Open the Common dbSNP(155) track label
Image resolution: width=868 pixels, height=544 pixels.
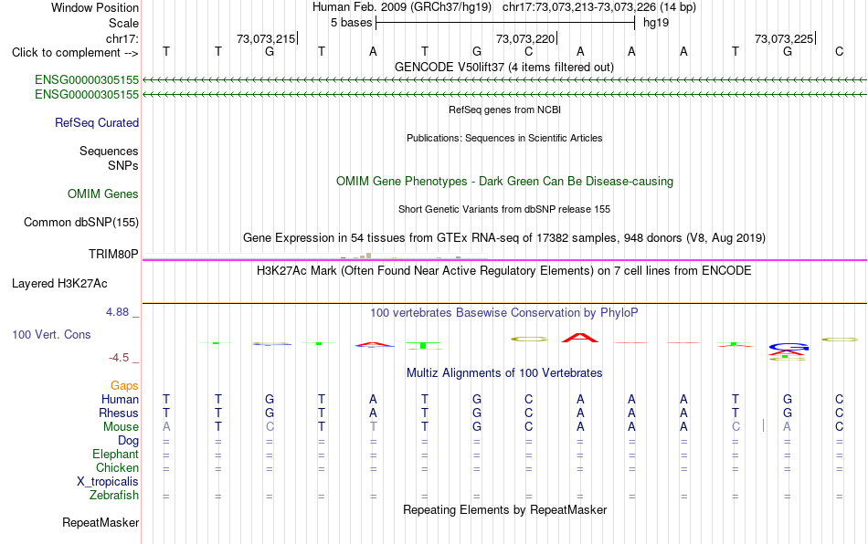pos(80,222)
